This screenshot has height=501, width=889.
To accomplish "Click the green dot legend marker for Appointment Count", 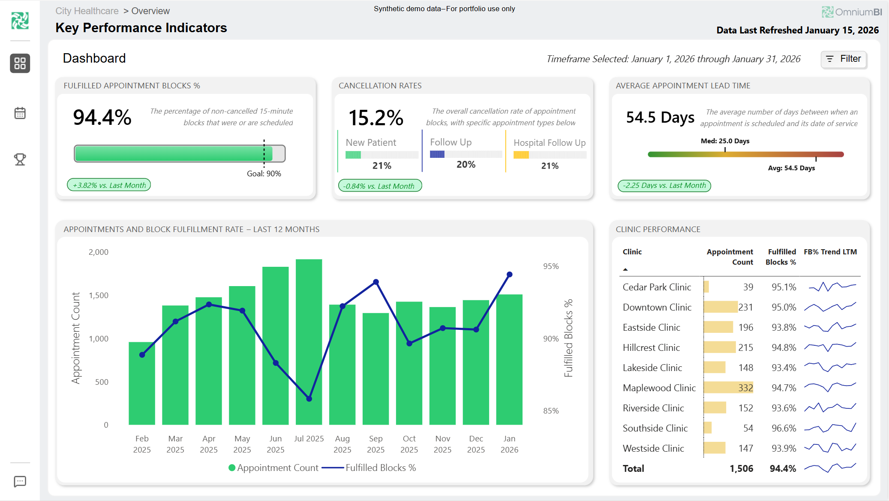I will [231, 468].
